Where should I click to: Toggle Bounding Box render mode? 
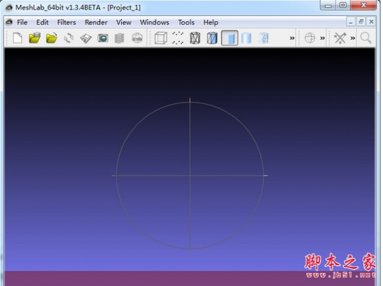click(x=161, y=38)
